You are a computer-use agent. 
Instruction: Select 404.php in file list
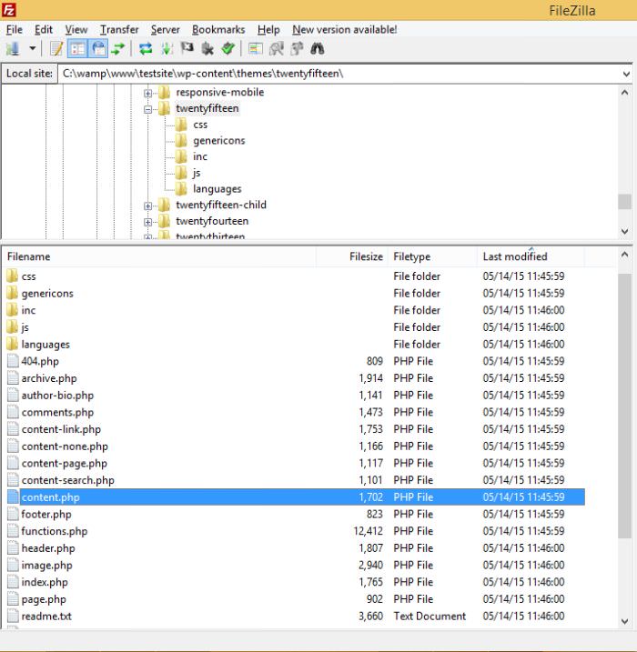[x=294, y=361]
